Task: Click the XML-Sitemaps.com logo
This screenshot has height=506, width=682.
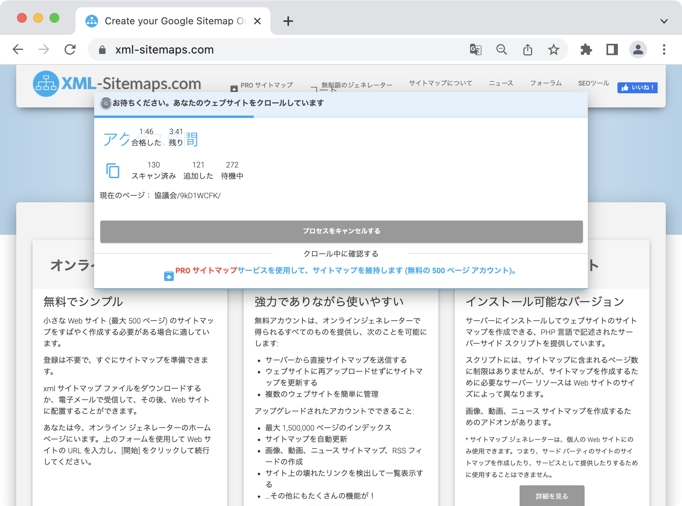Action: click(117, 84)
